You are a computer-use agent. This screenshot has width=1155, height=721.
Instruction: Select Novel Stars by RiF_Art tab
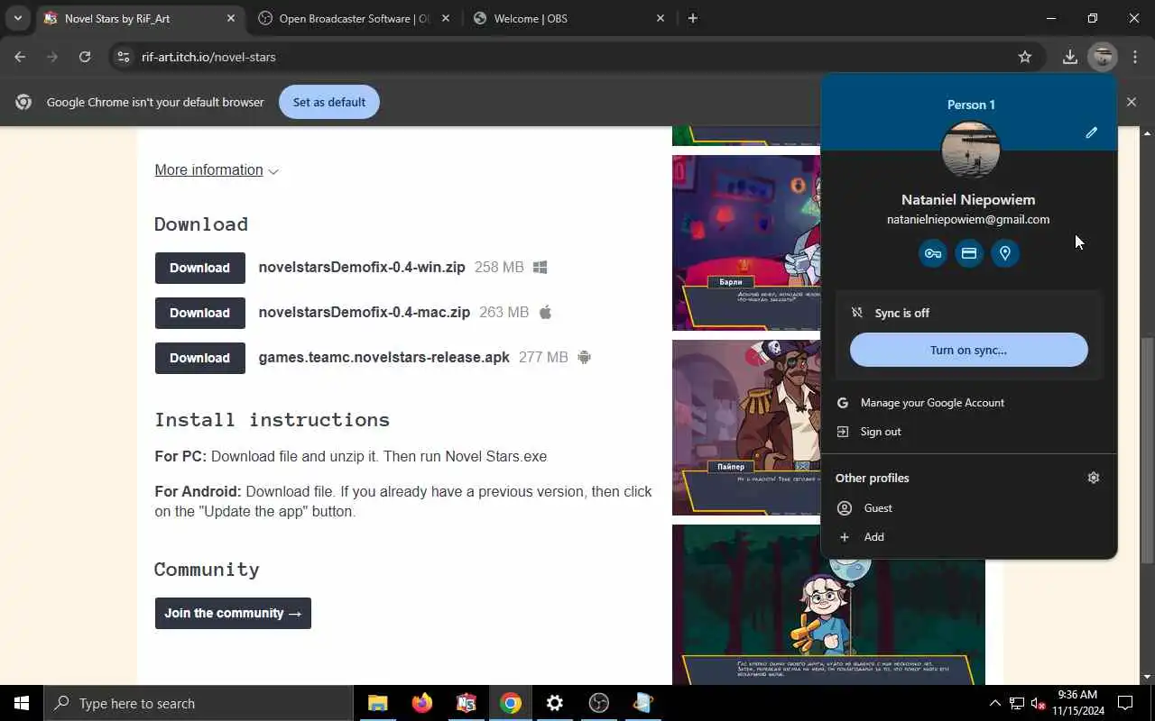(x=140, y=18)
